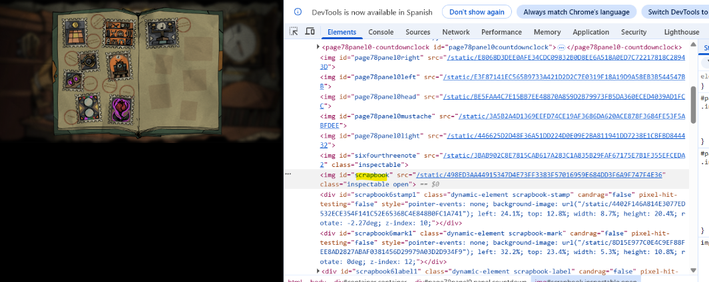Click the scrollbar down arrow in Elements panel
Image resolution: width=709 pixels, height=282 pixels.
click(694, 270)
